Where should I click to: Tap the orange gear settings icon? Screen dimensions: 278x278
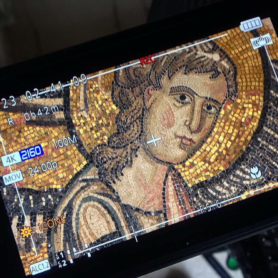pos(26,232)
